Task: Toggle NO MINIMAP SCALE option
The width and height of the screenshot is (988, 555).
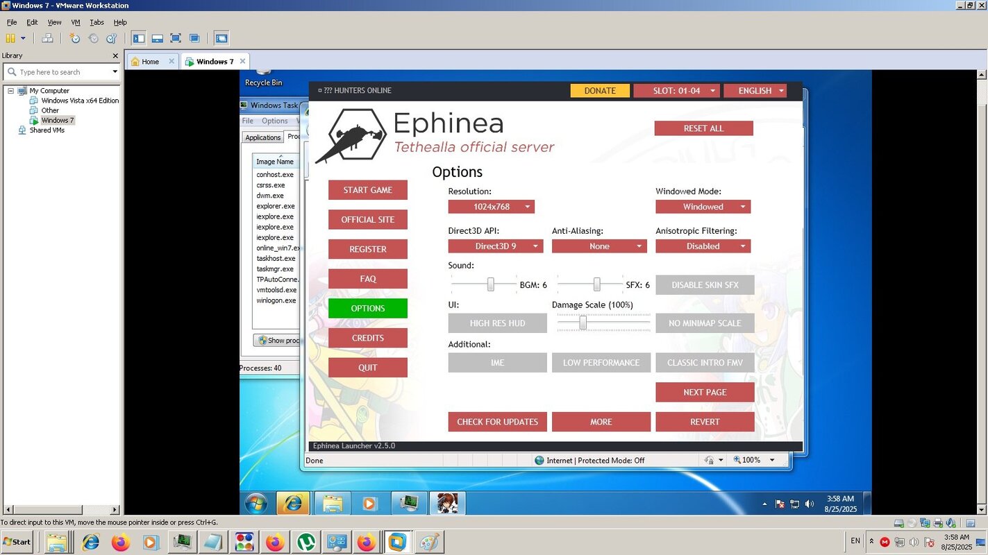Action: click(x=705, y=323)
